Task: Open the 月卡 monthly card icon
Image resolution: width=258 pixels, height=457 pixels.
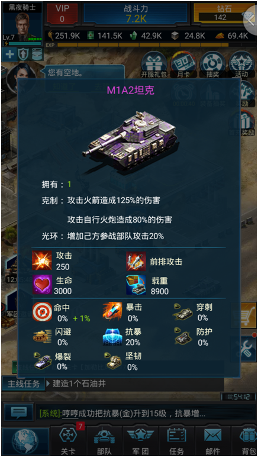Action: point(183,65)
